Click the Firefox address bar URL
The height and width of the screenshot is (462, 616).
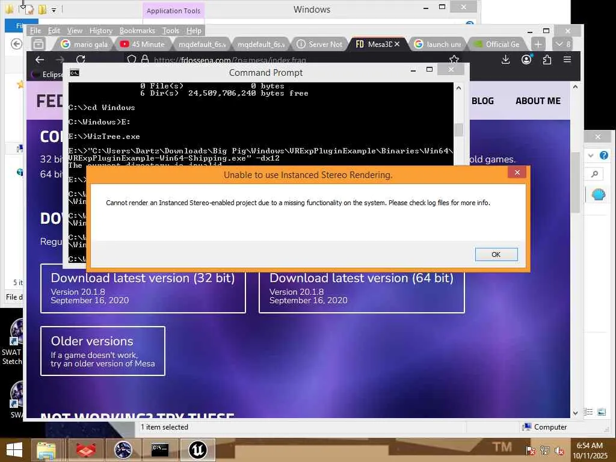point(230,60)
